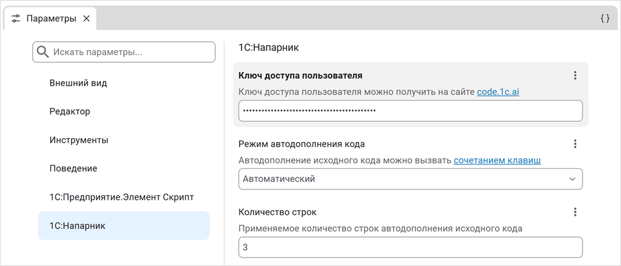Click the Режим автодополнения кода title
This screenshot has height=266, width=621.
302,144
